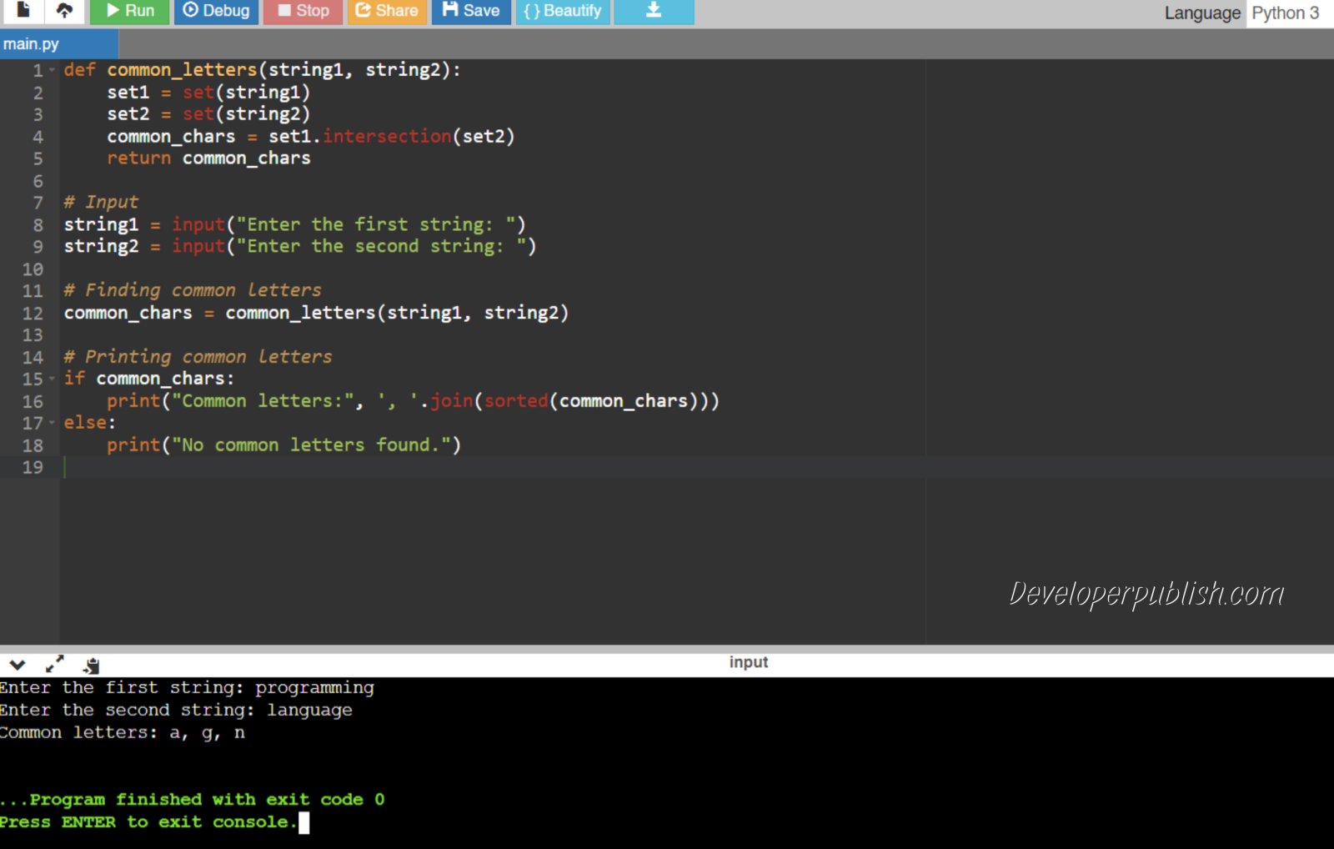Save the current file
Screen dimensions: 1334x849
pos(471,11)
